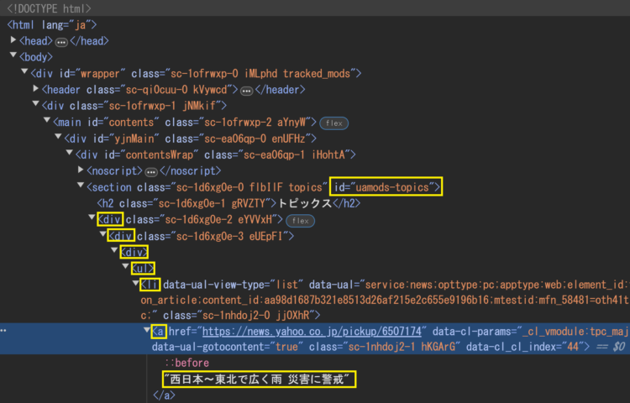Click the ellipsis badge in head element
The width and height of the screenshot is (630, 403).
pyautogui.click(x=61, y=42)
